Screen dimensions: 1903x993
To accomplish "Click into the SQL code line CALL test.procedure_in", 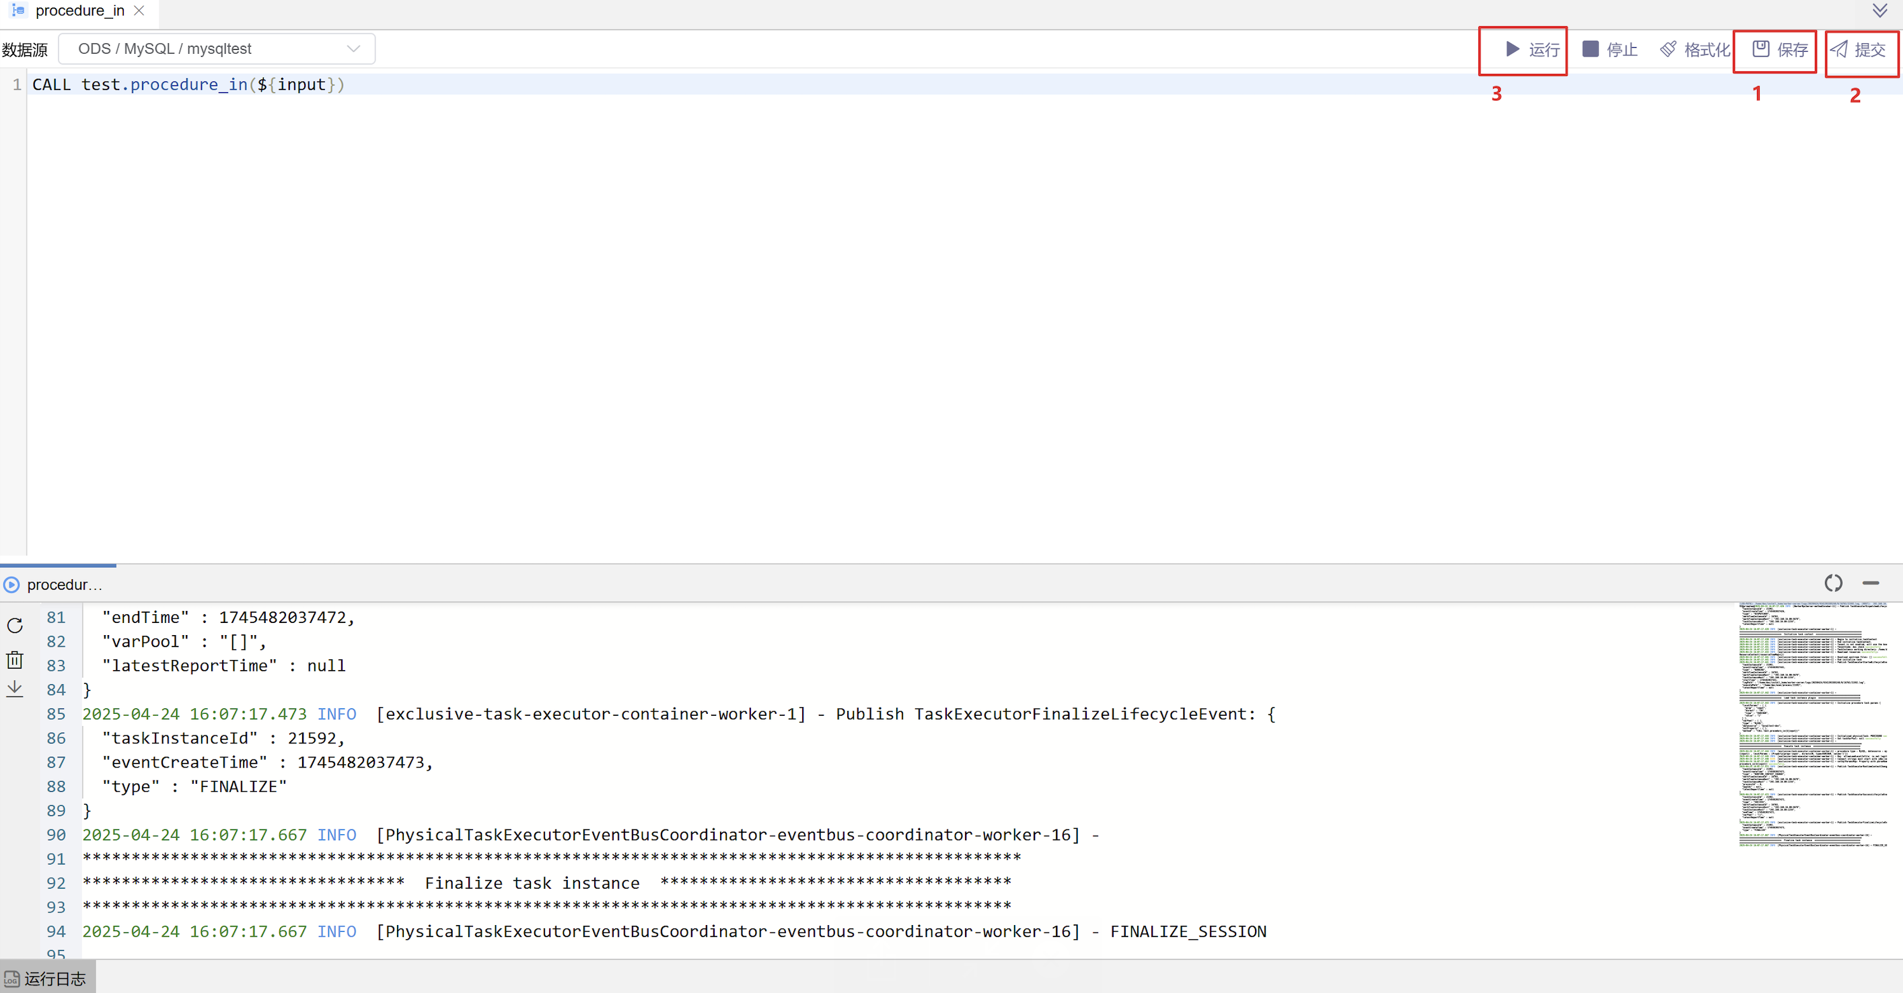I will pyautogui.click(x=188, y=84).
